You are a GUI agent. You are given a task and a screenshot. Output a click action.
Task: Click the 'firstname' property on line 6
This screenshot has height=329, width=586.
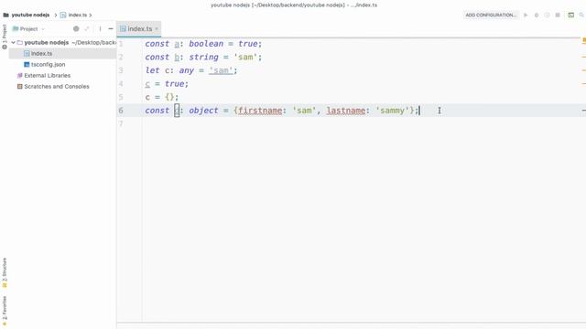point(260,111)
